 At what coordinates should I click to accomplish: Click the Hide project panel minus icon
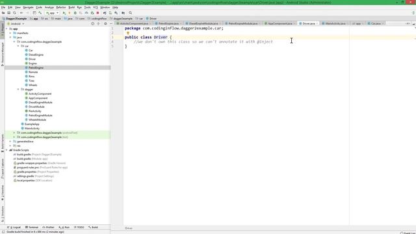tap(111, 24)
